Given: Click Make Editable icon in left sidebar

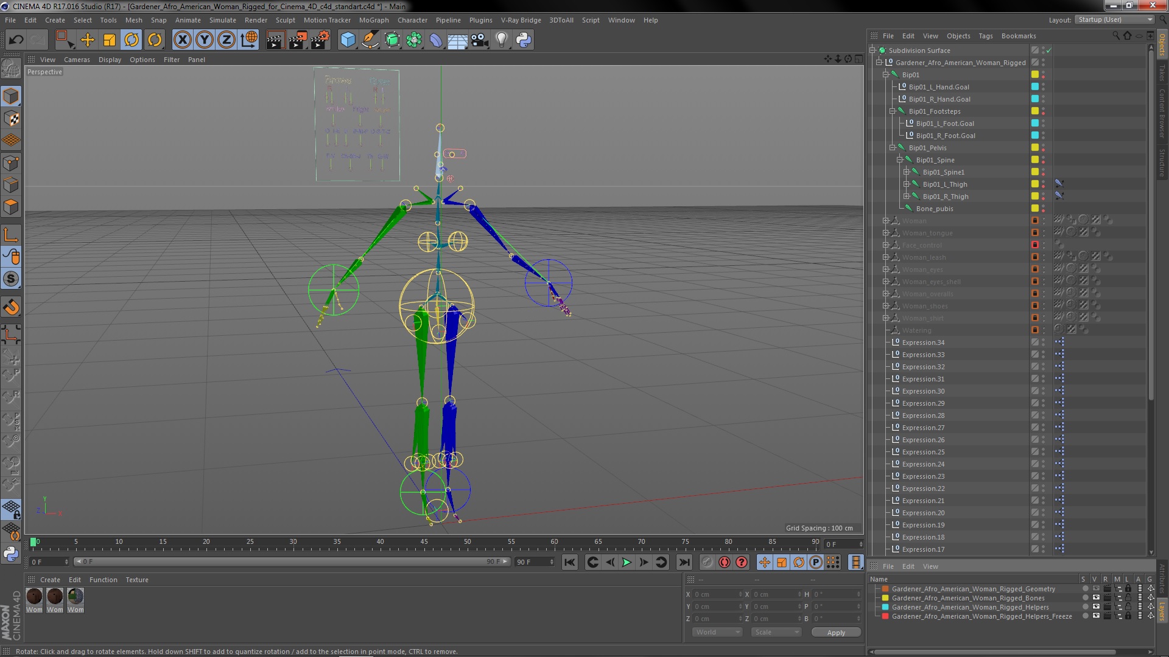Looking at the screenshot, I should click(x=11, y=68).
